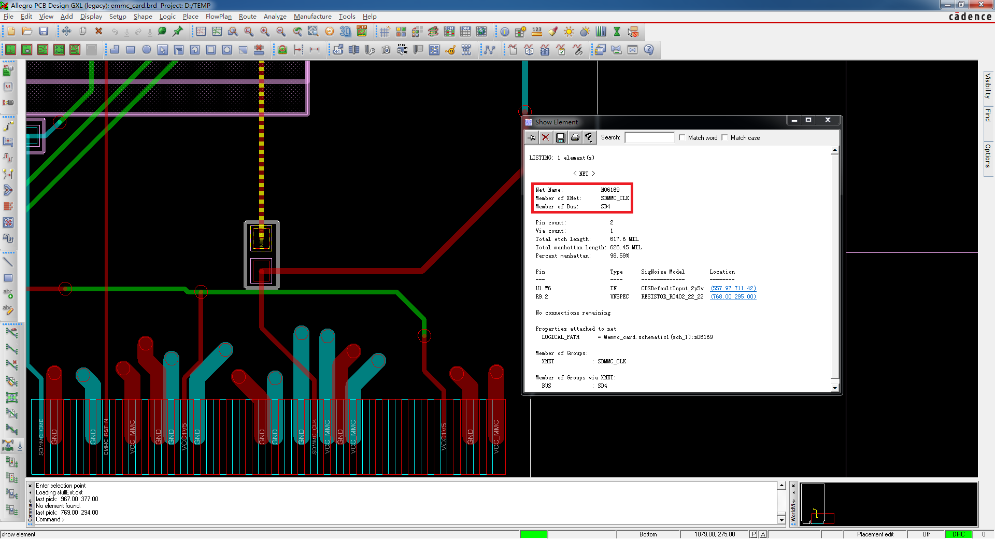
Task: Click the 'Net Name:' label in the listing
Action: [x=549, y=190]
